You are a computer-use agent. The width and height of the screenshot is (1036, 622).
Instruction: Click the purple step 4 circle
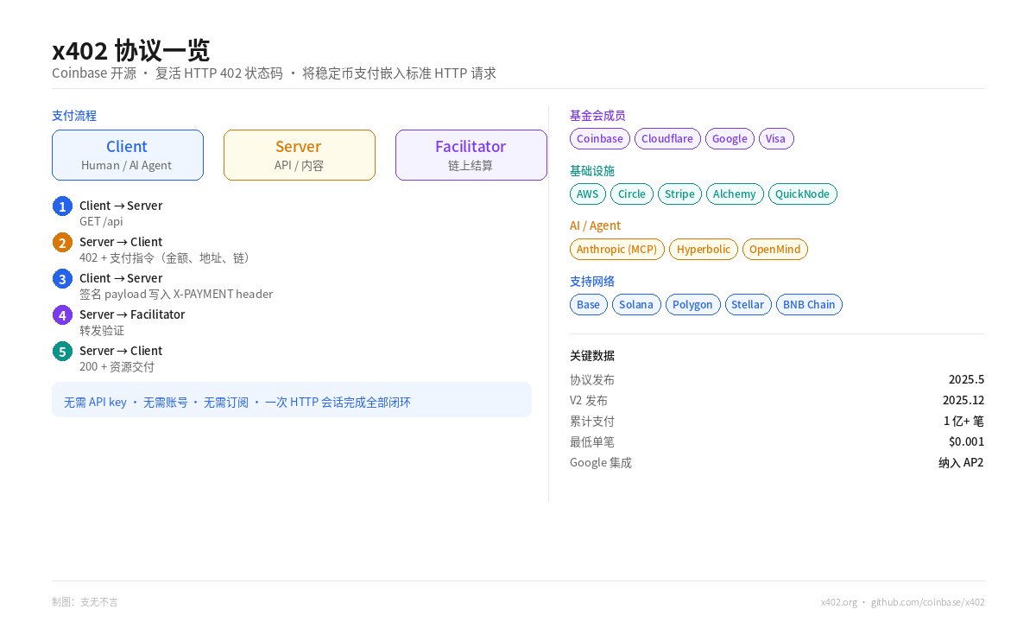[x=62, y=314]
